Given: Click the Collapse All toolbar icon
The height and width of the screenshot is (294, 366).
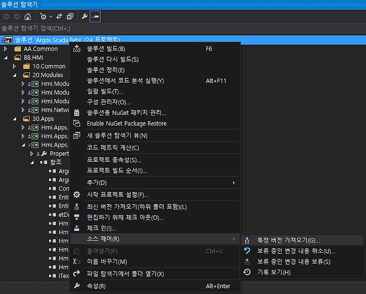Looking at the screenshot, I should pyautogui.click(x=70, y=16).
